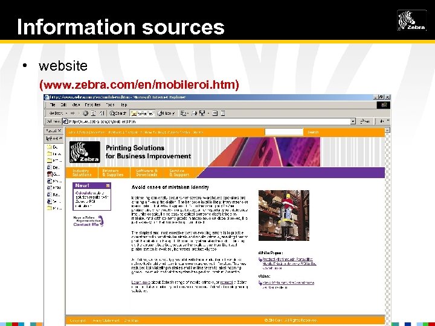The width and height of the screenshot is (435, 326).
Task: Click the Forward arrow in IE toolbar
Action: point(72,113)
